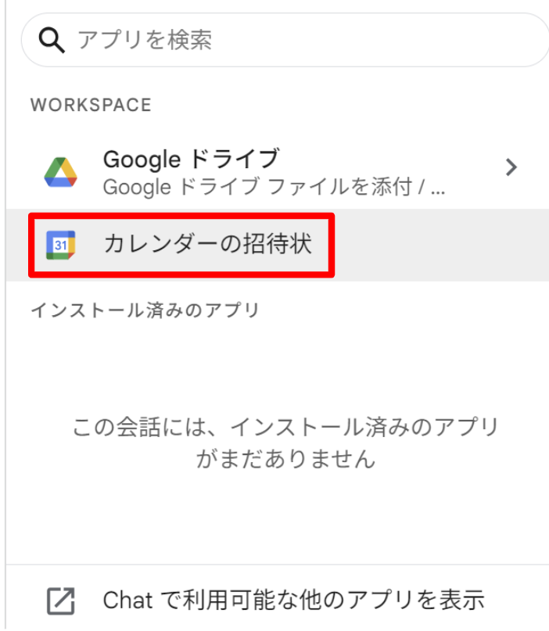Click the Google ドライブ triangle logo icon
This screenshot has height=631, width=549.
coord(60,172)
